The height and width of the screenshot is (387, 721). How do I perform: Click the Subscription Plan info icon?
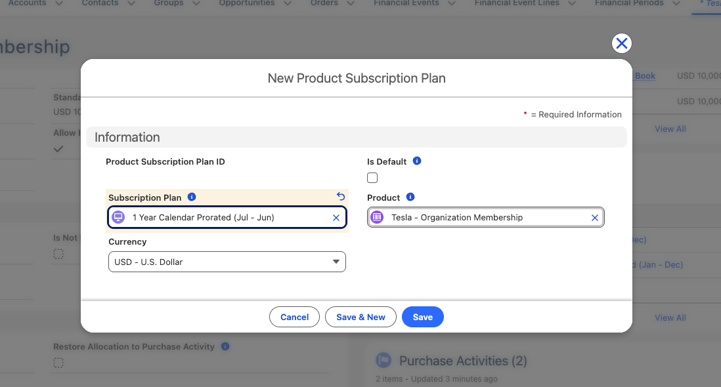click(x=192, y=197)
